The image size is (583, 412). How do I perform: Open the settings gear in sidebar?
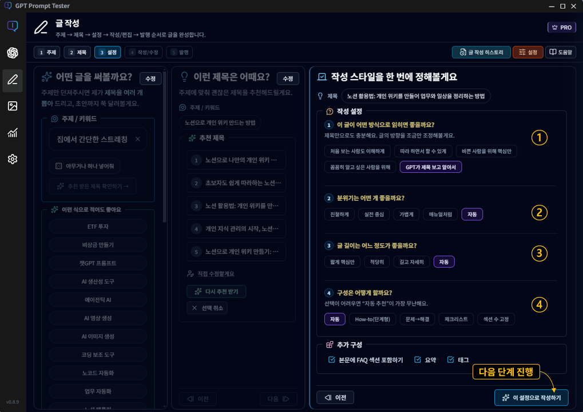click(13, 160)
